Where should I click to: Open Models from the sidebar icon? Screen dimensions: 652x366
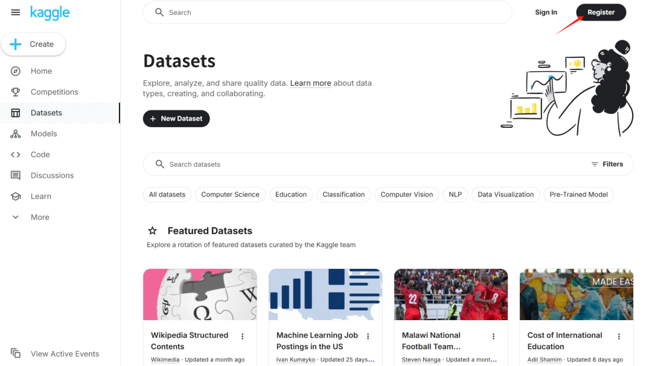(x=15, y=133)
